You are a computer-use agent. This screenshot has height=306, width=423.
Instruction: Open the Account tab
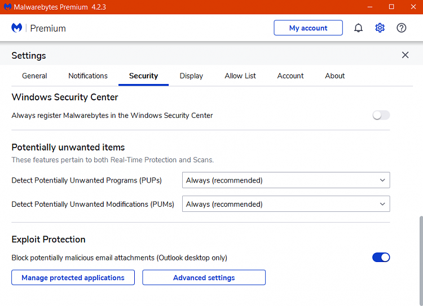coord(290,76)
